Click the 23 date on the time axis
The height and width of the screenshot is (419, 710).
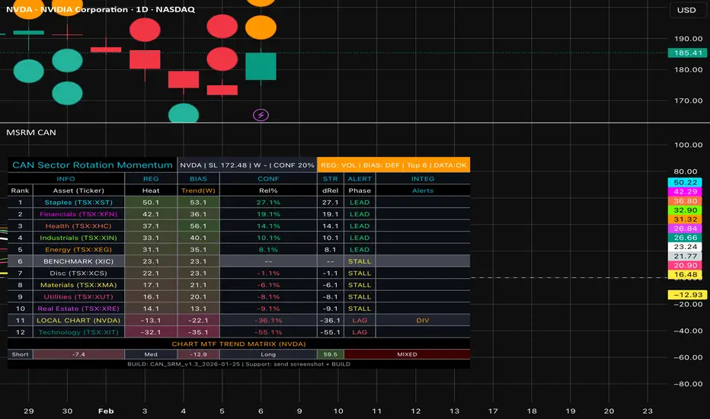[x=648, y=410]
